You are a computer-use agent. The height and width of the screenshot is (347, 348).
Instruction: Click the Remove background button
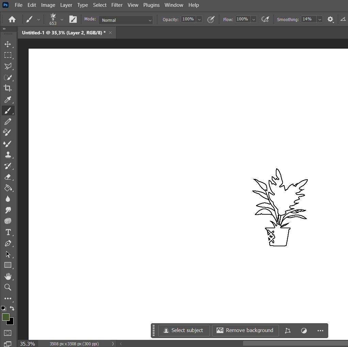point(245,330)
